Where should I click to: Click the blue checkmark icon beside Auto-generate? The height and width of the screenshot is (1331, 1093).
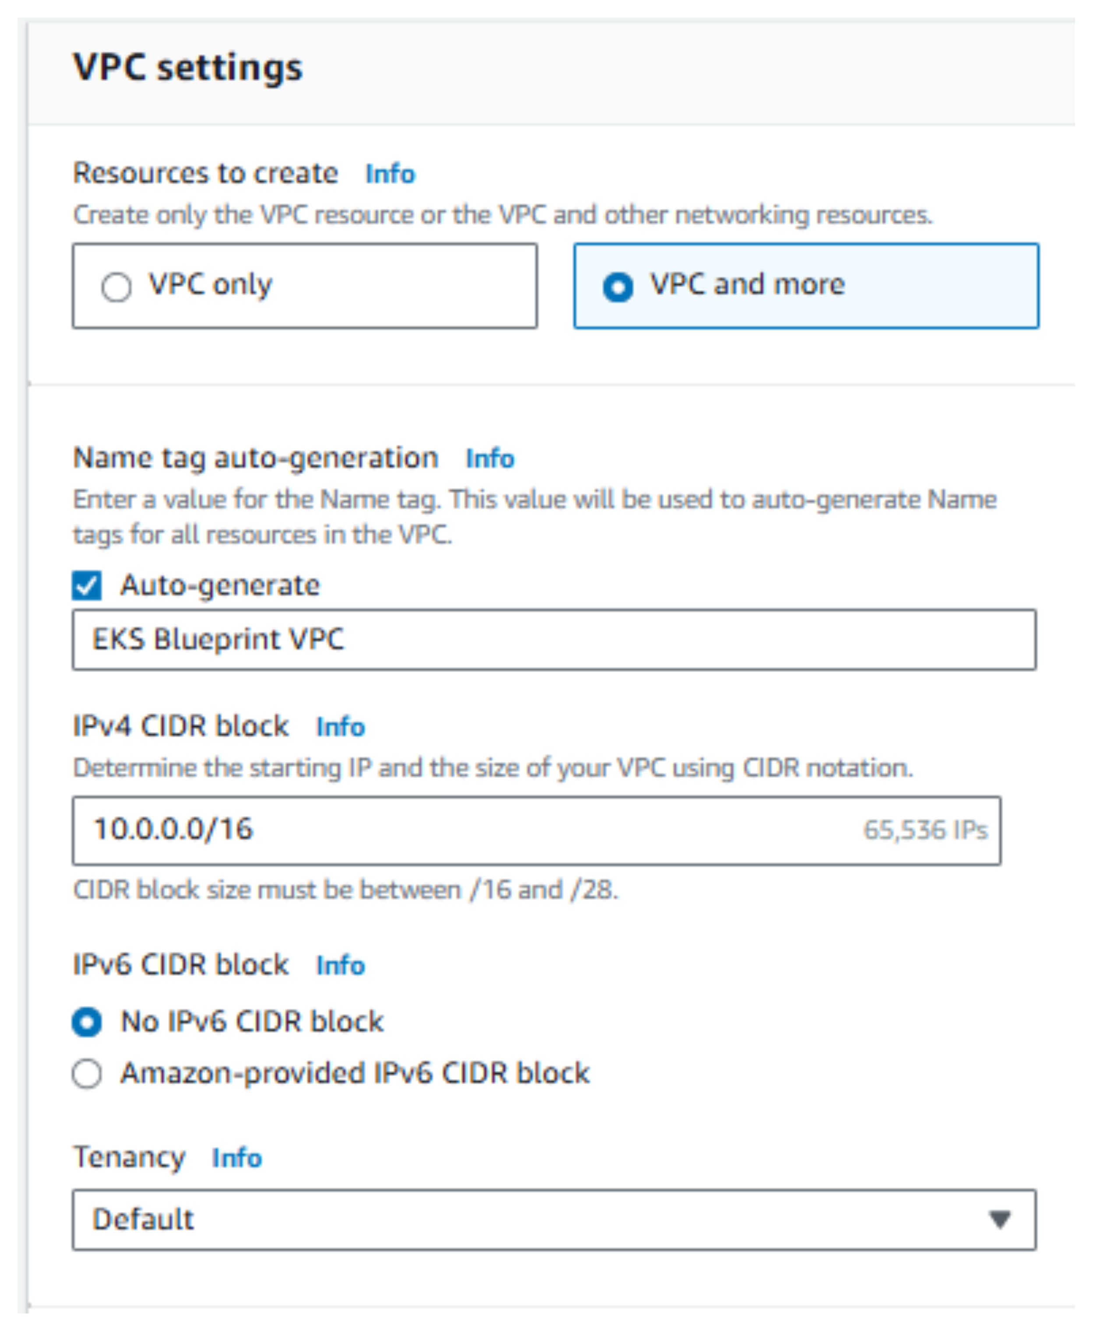point(87,585)
